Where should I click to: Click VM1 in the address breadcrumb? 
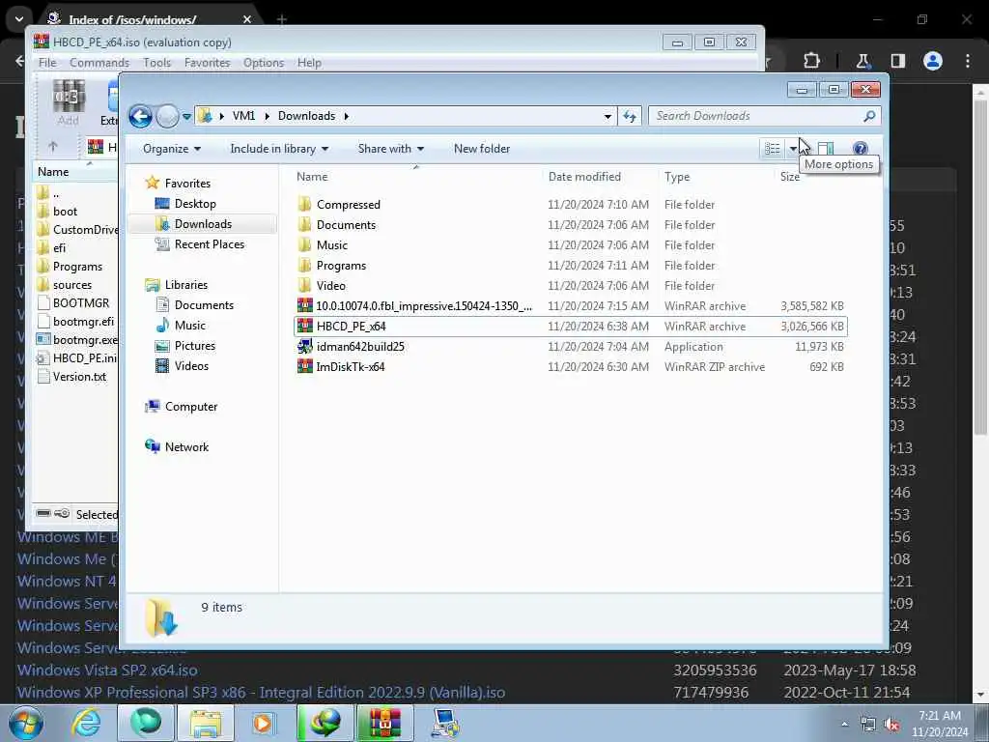(243, 116)
